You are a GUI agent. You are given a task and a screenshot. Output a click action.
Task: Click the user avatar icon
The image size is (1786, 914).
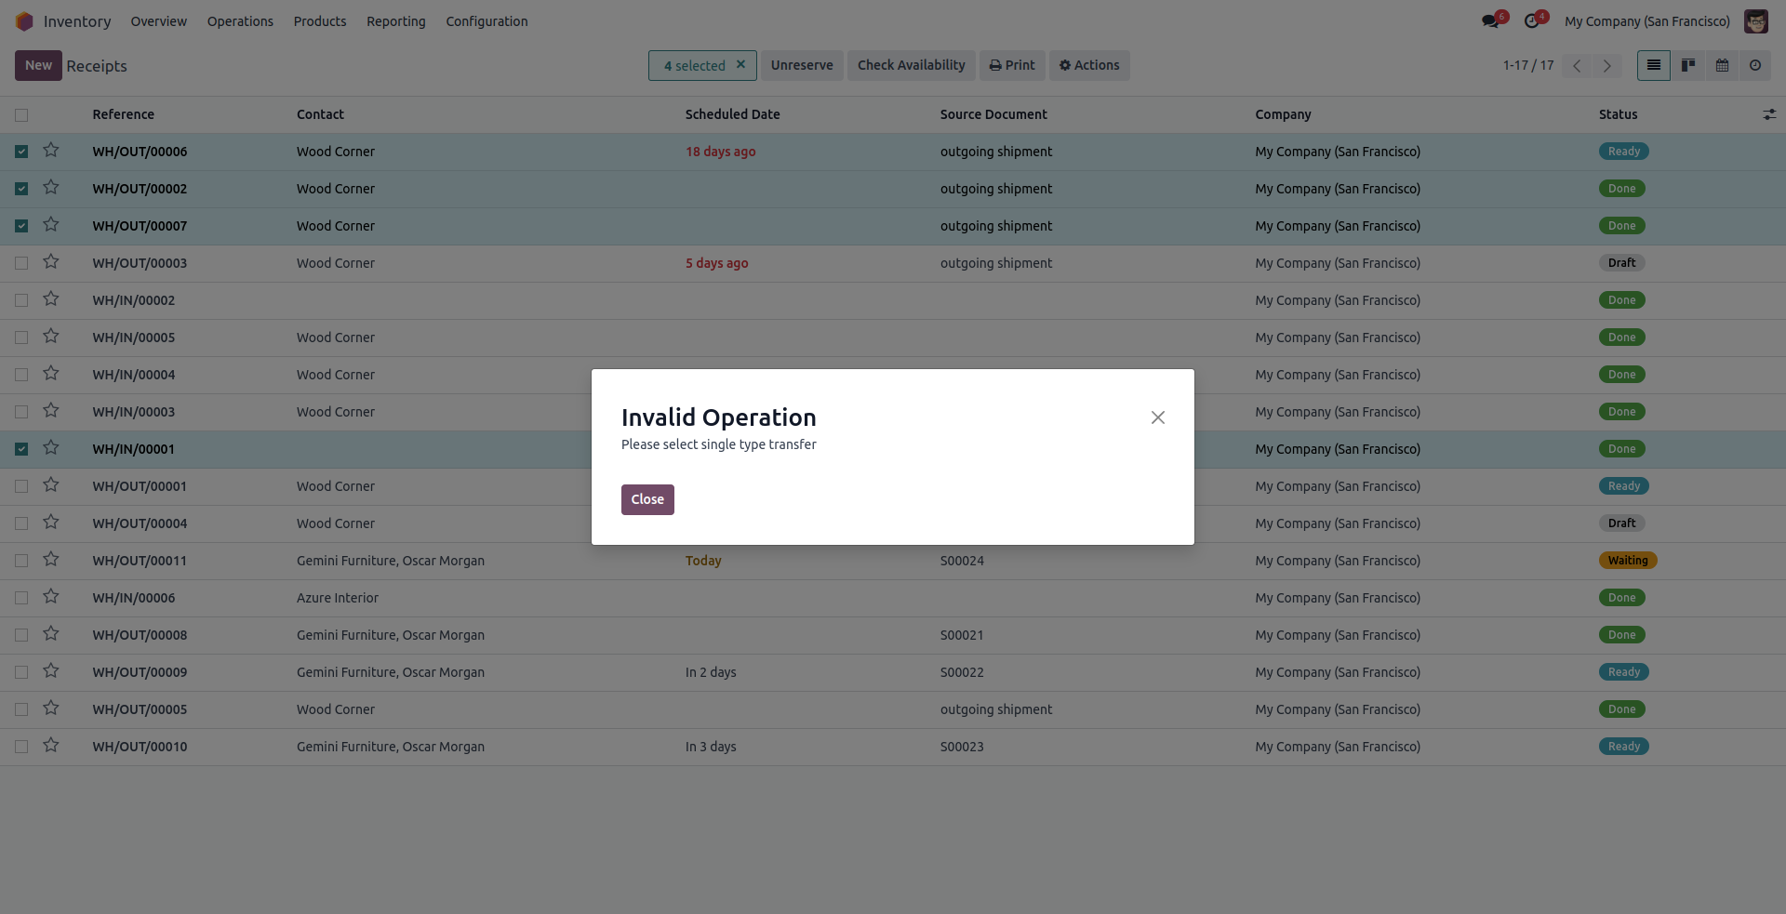(1755, 21)
